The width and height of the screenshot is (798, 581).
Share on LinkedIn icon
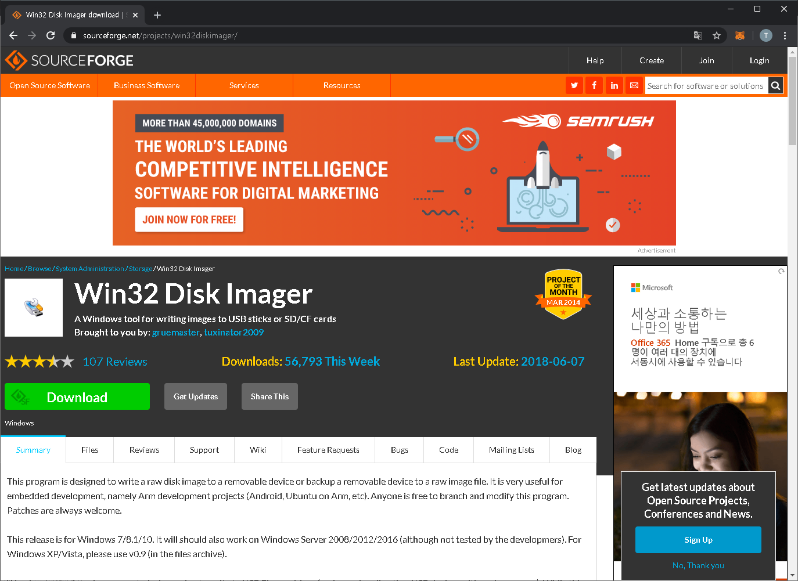pyautogui.click(x=614, y=85)
